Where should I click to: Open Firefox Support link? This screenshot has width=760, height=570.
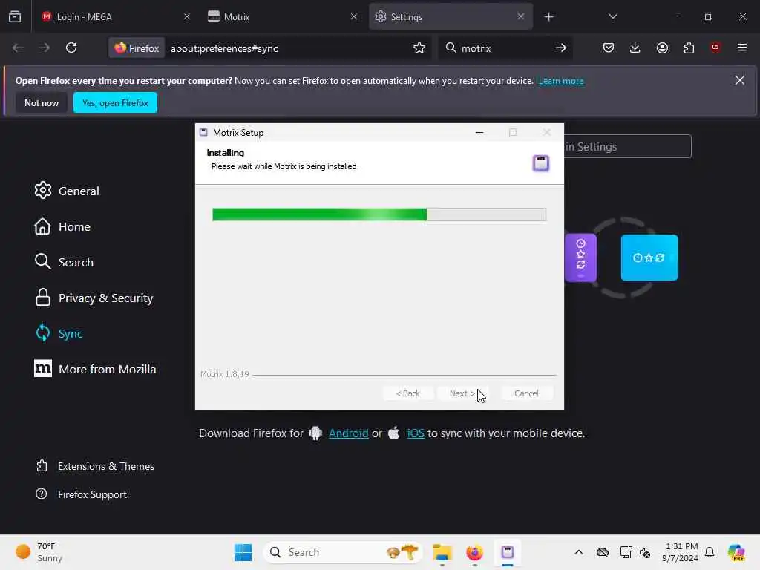tap(82, 494)
